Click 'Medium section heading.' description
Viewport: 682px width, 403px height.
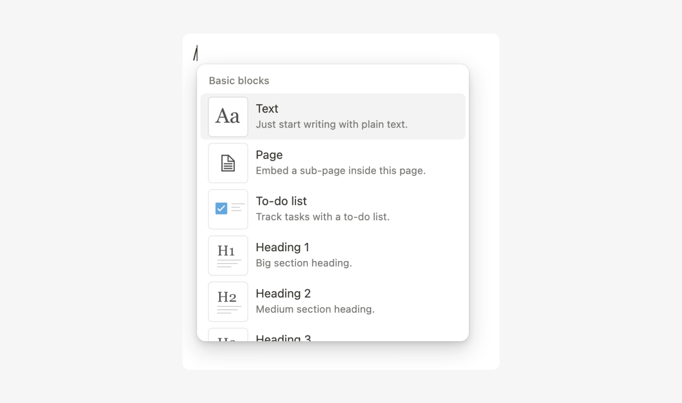[315, 309]
